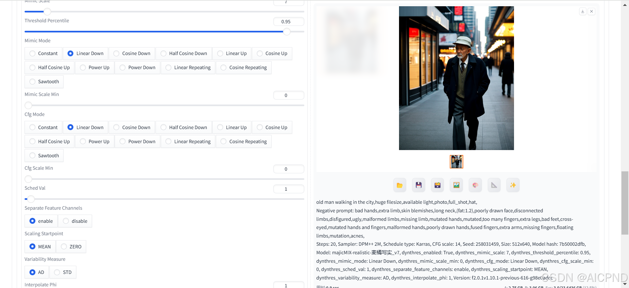Pick Cosine Repeating in Cfg Mode

(244, 142)
